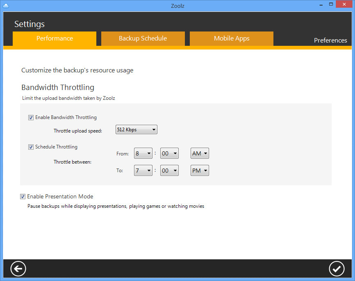Open the To hour dropdown showing 7

tap(143, 171)
